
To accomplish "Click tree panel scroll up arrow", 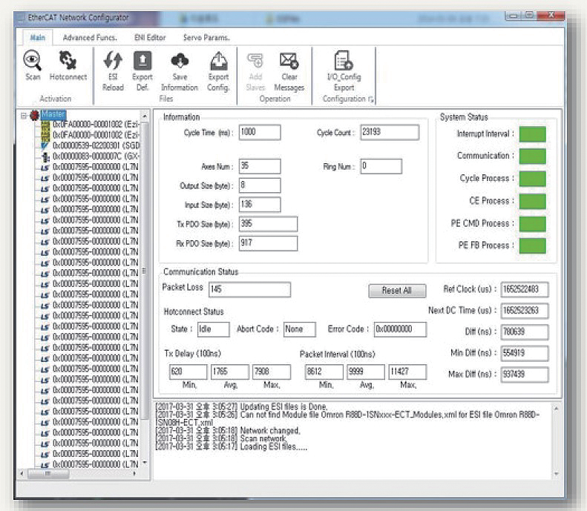I will [x=145, y=115].
